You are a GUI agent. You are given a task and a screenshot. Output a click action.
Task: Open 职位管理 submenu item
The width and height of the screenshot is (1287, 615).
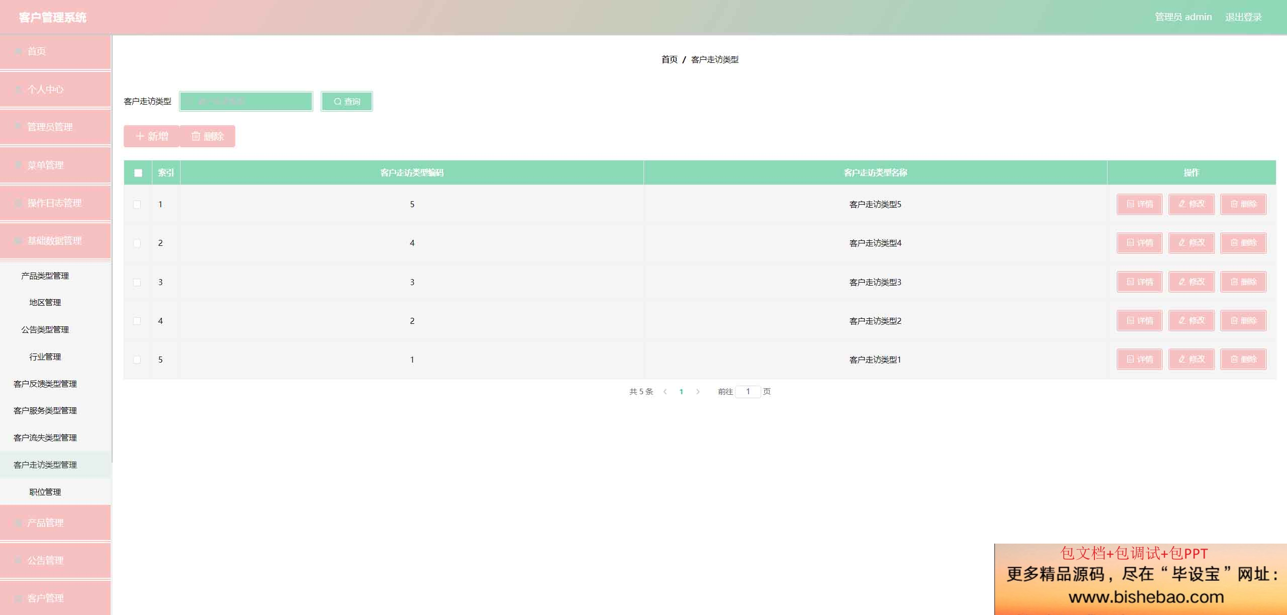coord(55,492)
